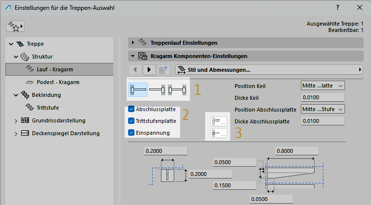Click the next page arrow button

[x=150, y=70]
